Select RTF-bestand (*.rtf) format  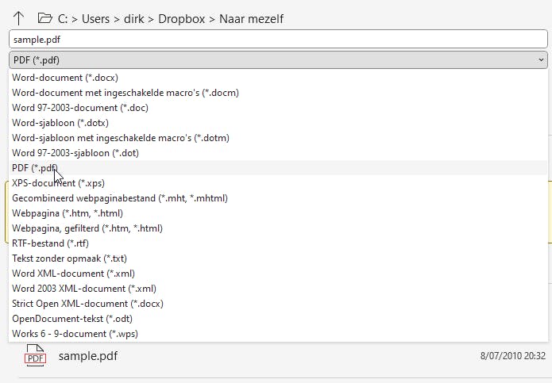point(48,243)
